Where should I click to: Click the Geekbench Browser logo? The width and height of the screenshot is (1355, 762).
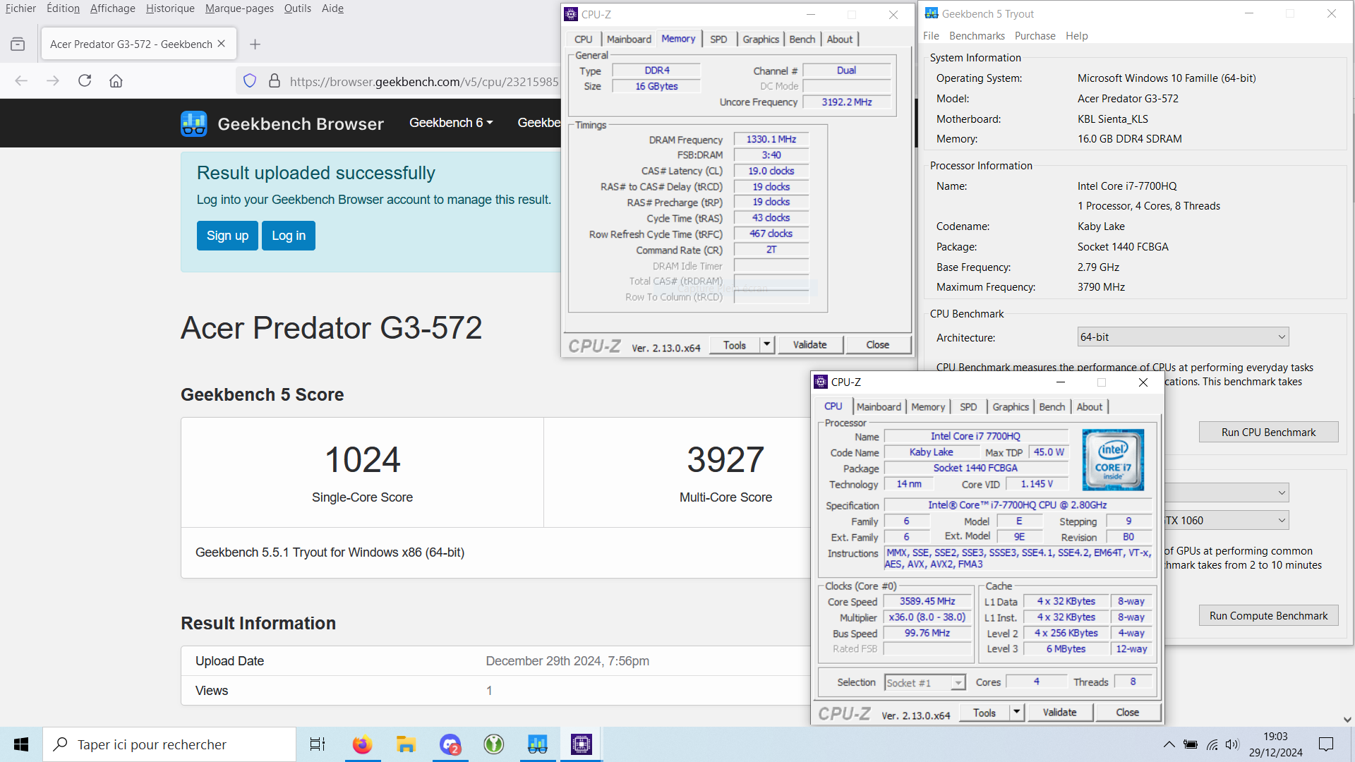[282, 123]
